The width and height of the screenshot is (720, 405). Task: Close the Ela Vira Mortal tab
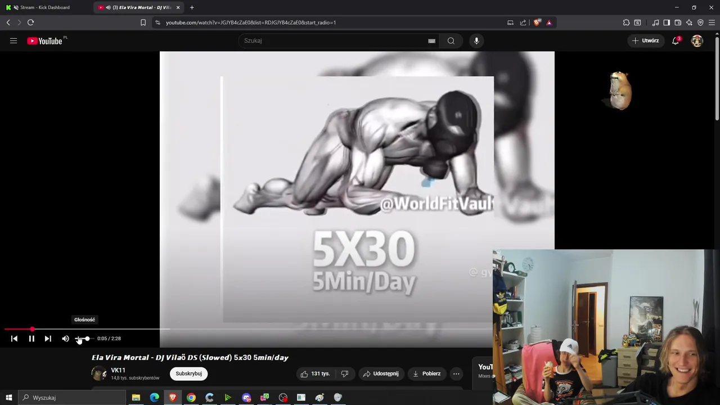click(178, 7)
